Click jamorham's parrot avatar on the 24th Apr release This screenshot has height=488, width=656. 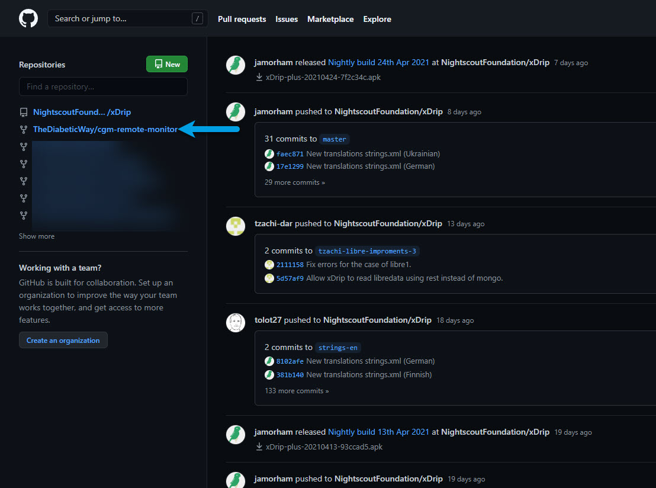(236, 65)
